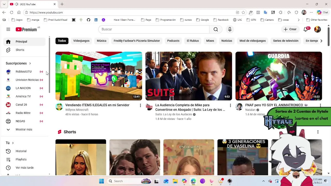
Task: Open the Suits audience video thumbnail
Action: point(189,76)
